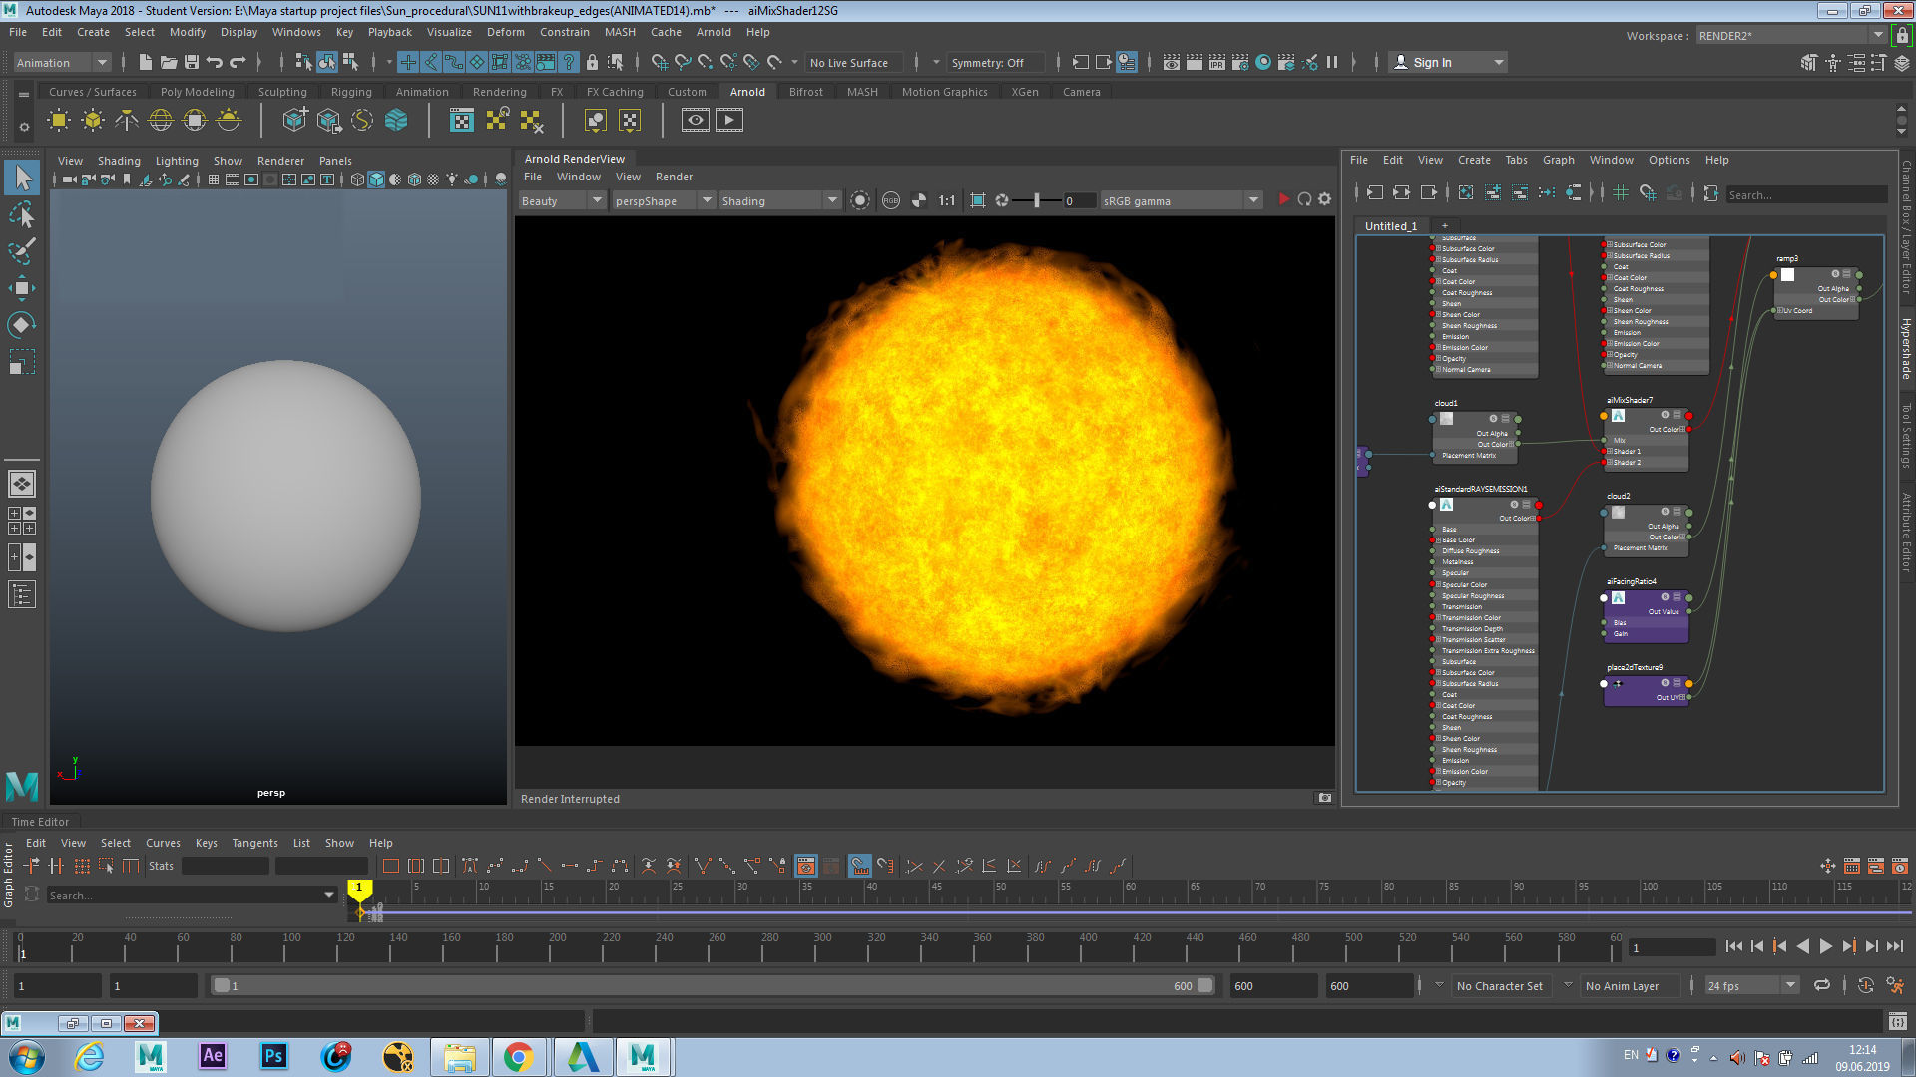Expand the Beauty AOV dropdown
The image size is (1916, 1077).
562,200
